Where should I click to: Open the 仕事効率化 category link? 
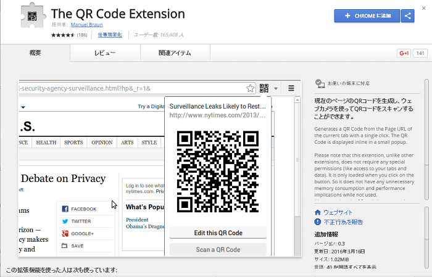point(110,35)
